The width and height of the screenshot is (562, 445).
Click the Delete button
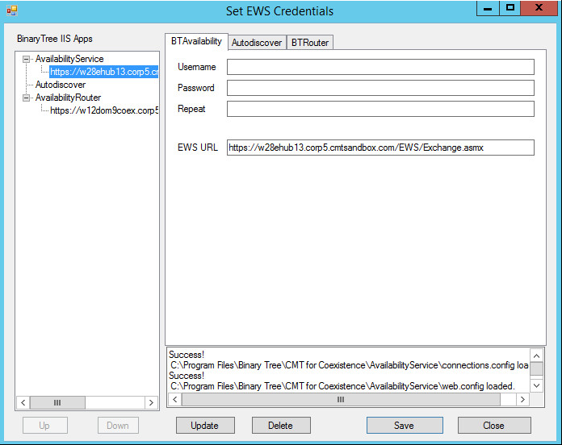click(281, 425)
